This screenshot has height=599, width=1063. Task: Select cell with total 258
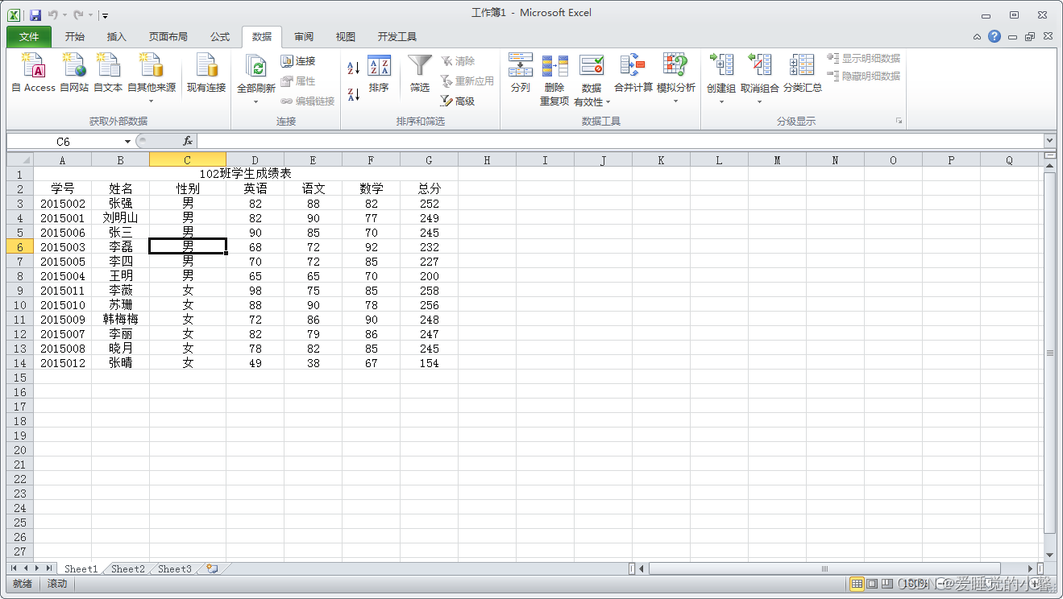coord(430,291)
